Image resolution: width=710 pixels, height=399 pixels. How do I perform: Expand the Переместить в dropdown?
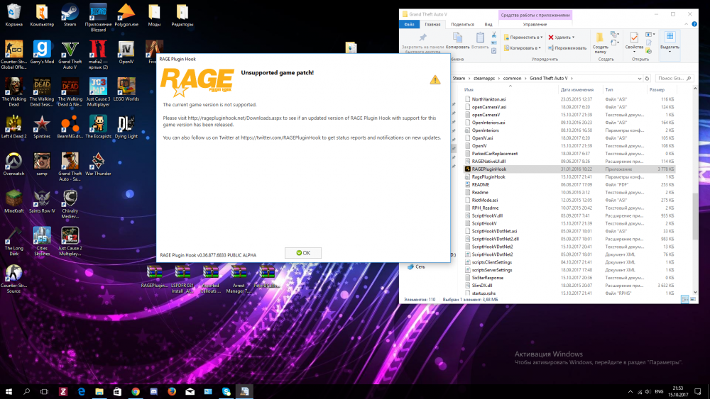pos(541,37)
